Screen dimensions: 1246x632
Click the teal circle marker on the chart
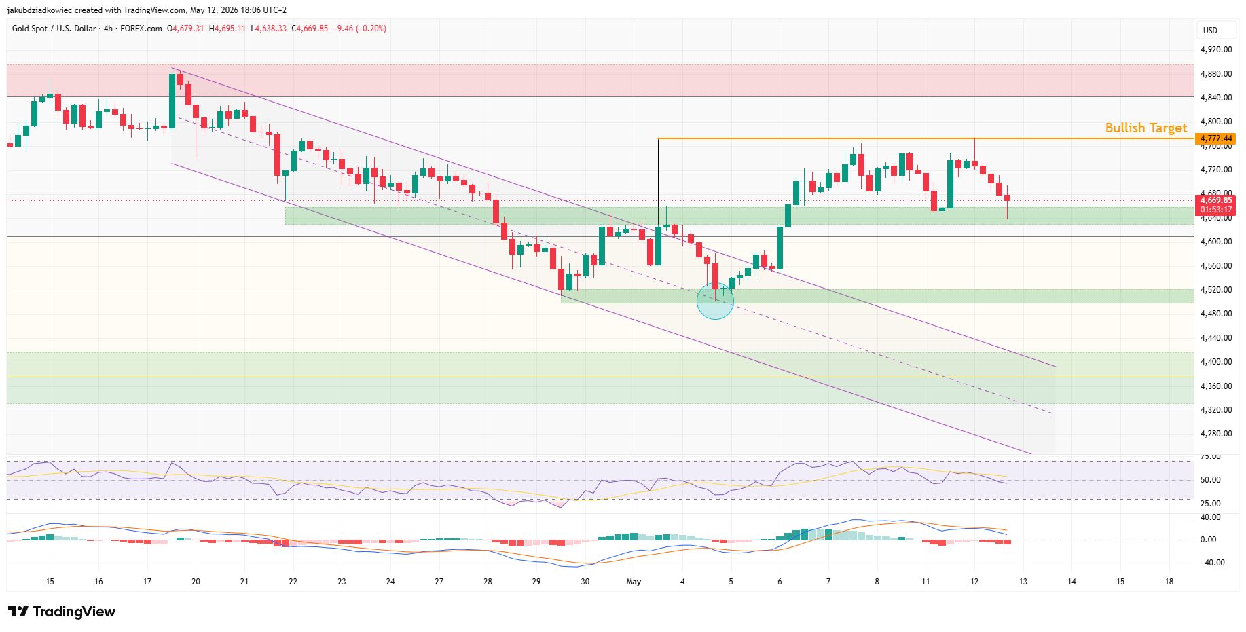(716, 301)
